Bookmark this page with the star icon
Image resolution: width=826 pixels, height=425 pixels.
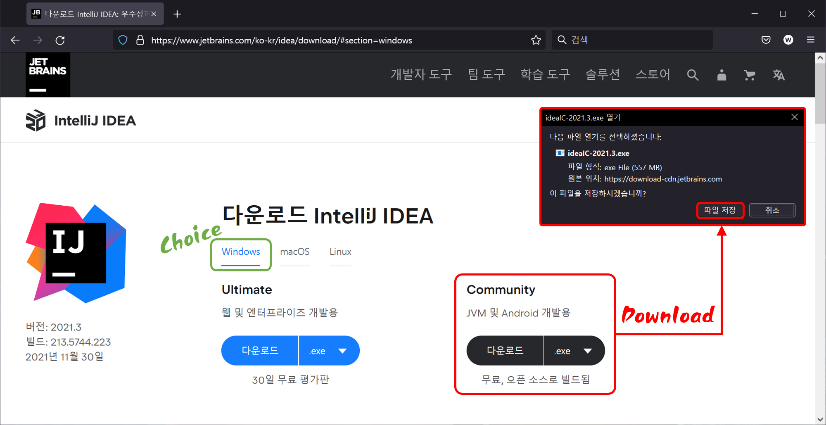pos(536,40)
